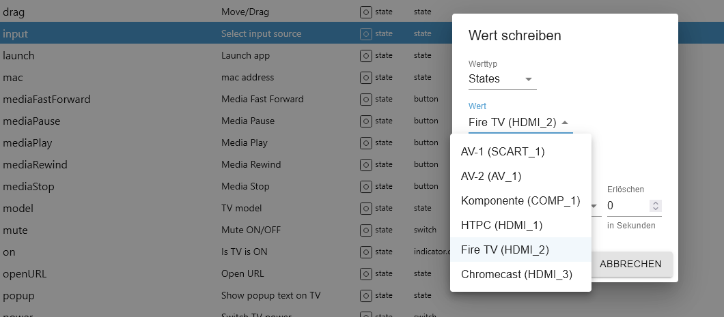Select Komponente (COMP_1) option
This screenshot has width=724, height=317.
tap(520, 200)
